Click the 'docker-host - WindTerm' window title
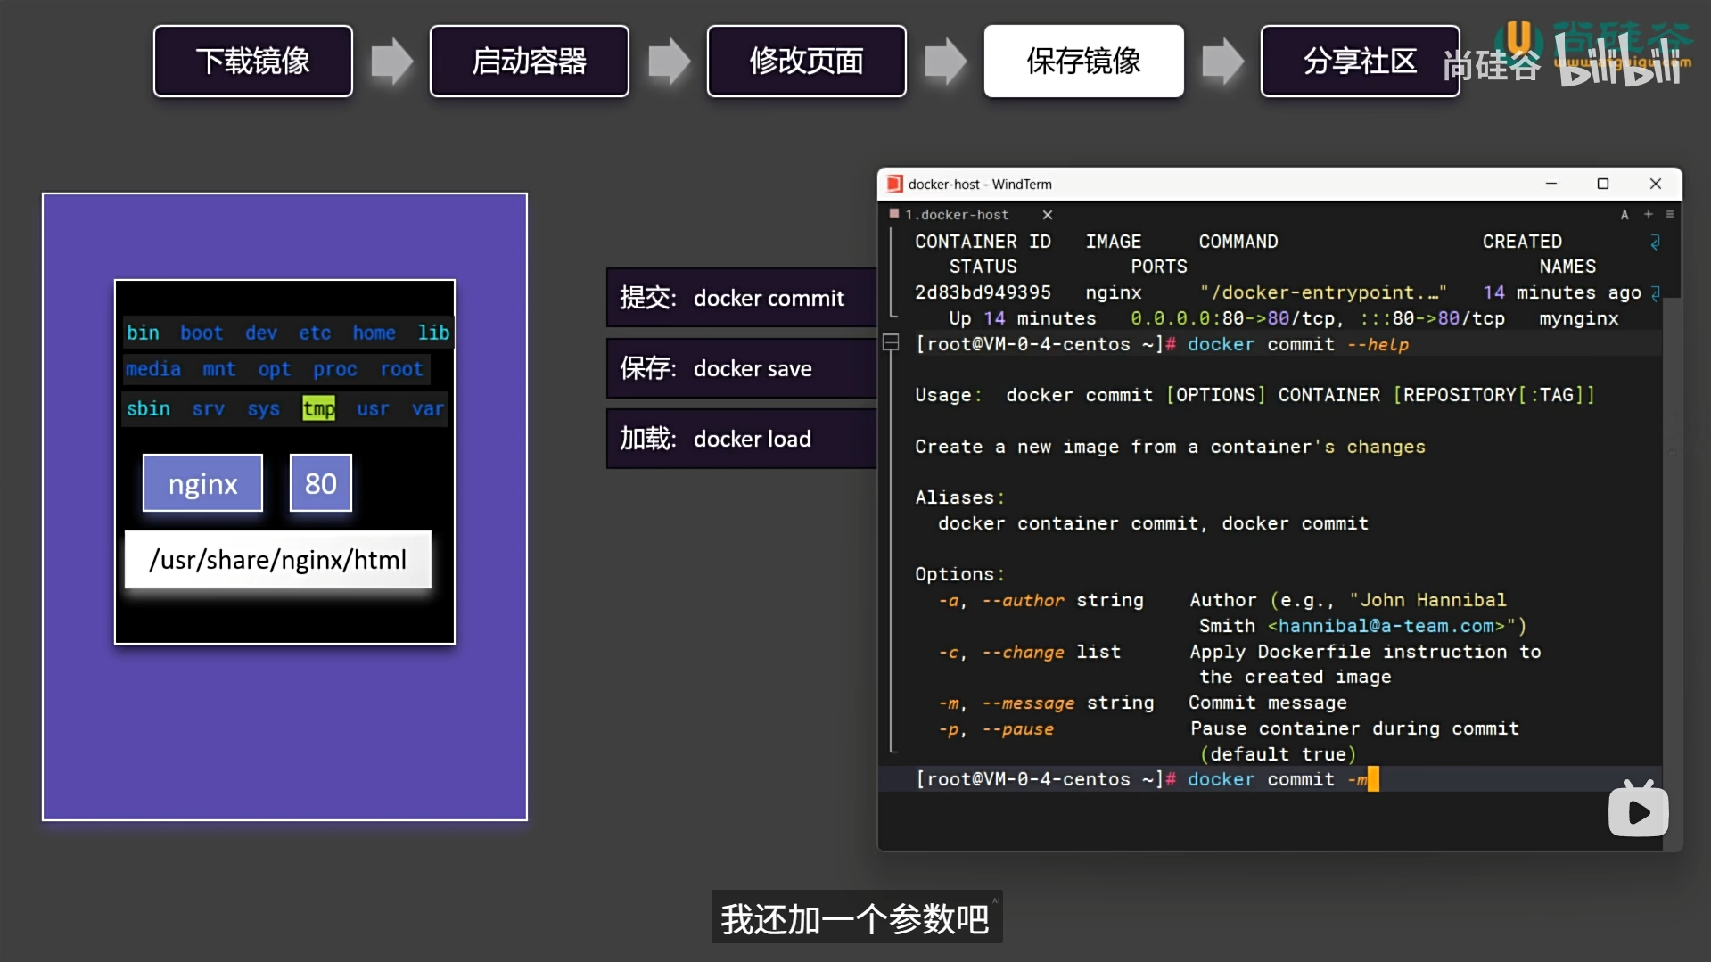The height and width of the screenshot is (962, 1711). tap(980, 185)
